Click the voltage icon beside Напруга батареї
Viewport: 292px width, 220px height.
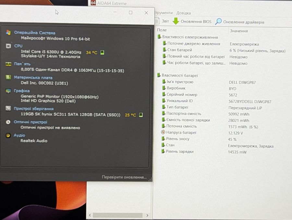coord(163,132)
